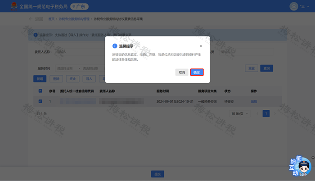This screenshot has height=181, width=315.
Task: Click the 一般税务咨询 cell
Action: (x=207, y=101)
